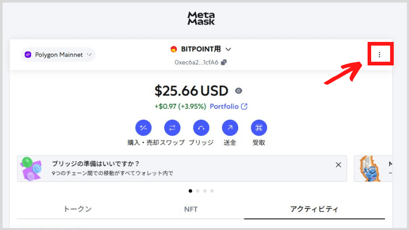
Task: Expand the Polygon Mainnet network selector
Action: (x=58, y=55)
